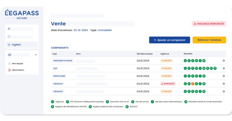
Task: Click the M Mandats d'arrêt legend icon
Action: tap(186, 102)
